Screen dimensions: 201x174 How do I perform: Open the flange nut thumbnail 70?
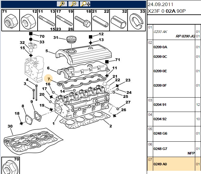(11, 165)
